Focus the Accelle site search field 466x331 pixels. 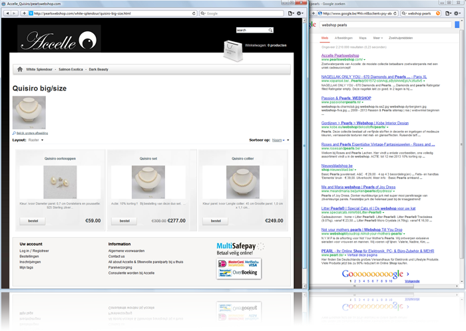(x=252, y=31)
